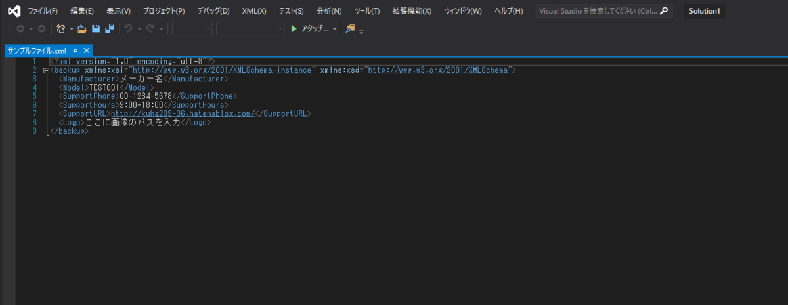Open the 拡張機能(X) menu
Screen dimensions: 788x305
412,11
